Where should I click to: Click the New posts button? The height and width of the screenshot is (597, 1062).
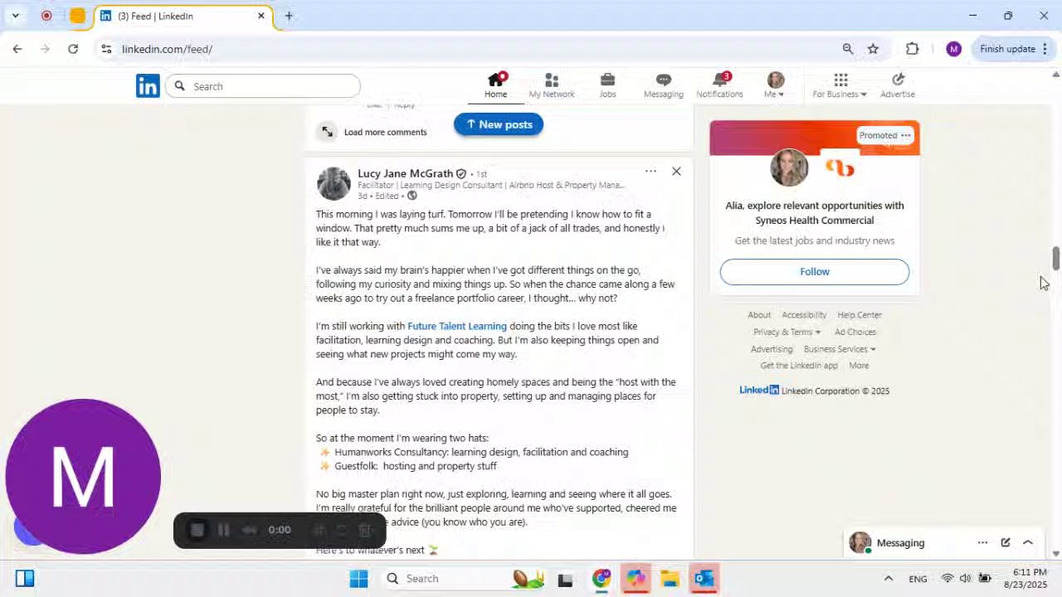pyautogui.click(x=498, y=124)
